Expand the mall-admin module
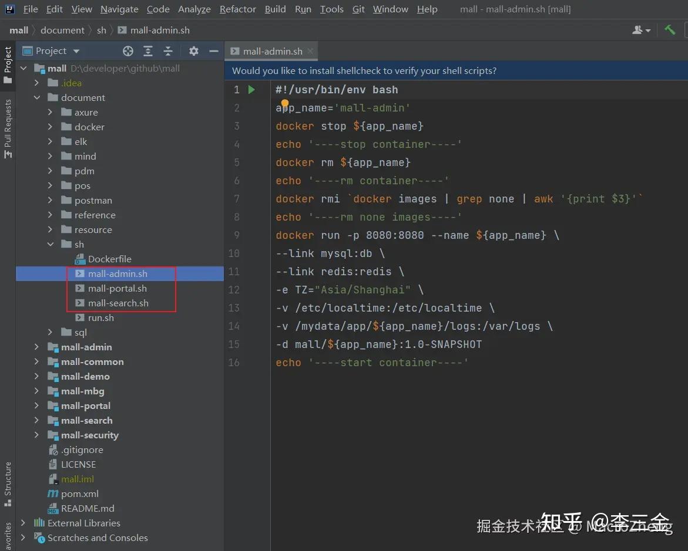This screenshot has height=551, width=688. pos(37,347)
